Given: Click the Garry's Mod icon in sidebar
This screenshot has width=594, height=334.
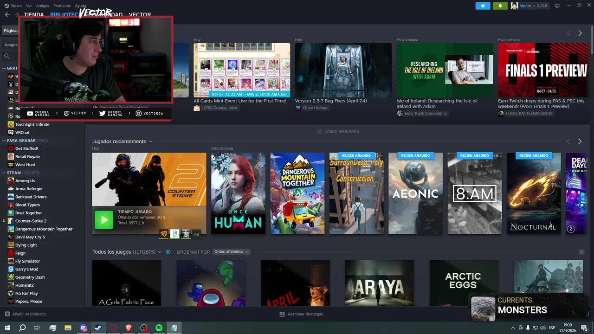Looking at the screenshot, I should [11, 269].
